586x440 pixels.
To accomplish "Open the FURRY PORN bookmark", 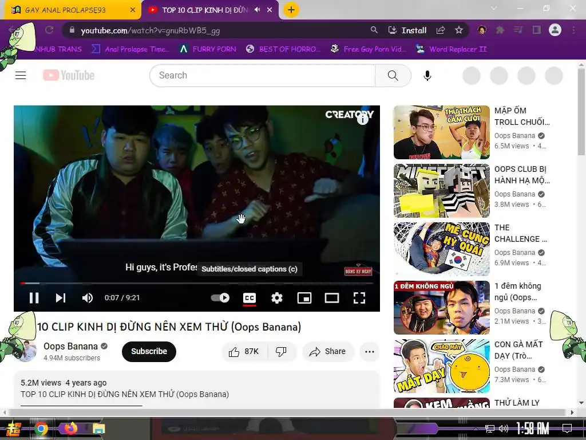I will 208,49.
